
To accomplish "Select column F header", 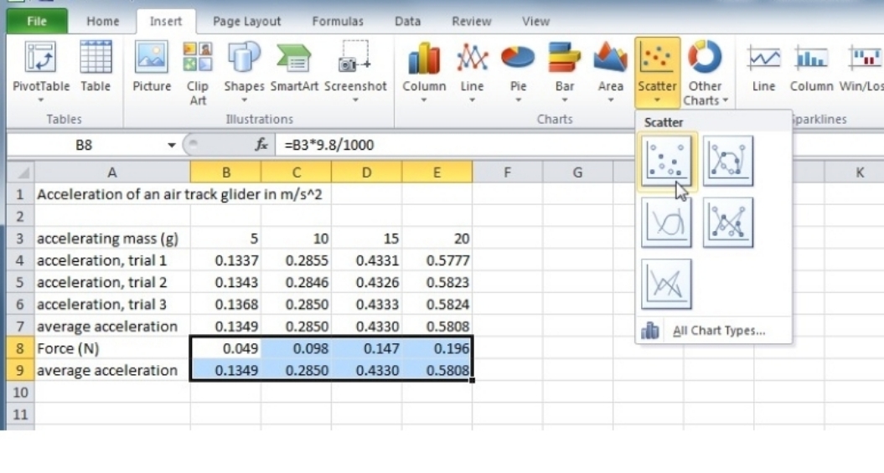I will (x=508, y=172).
